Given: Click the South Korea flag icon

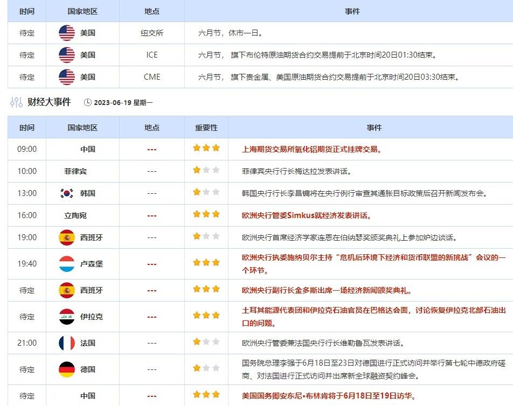Looking at the screenshot, I should tap(67, 193).
